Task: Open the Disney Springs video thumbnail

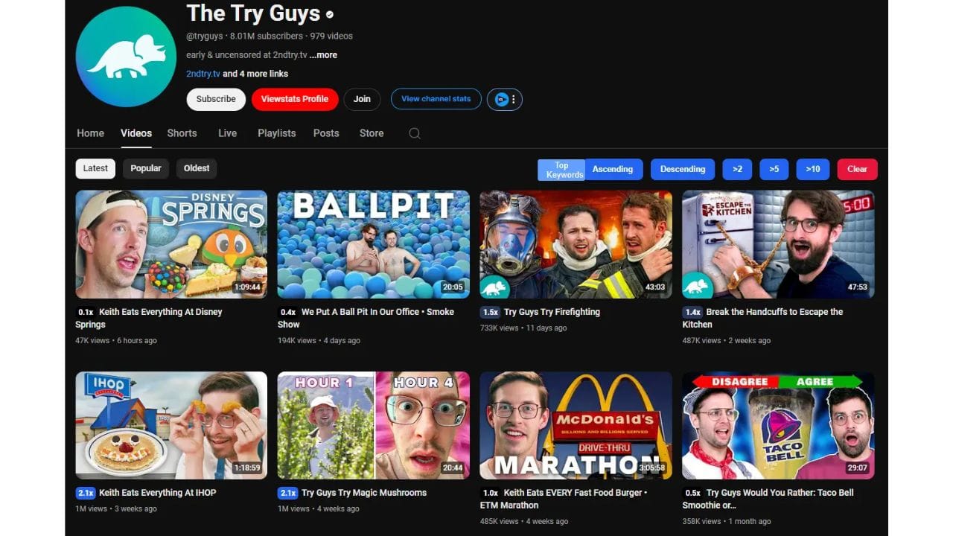Action: point(171,244)
